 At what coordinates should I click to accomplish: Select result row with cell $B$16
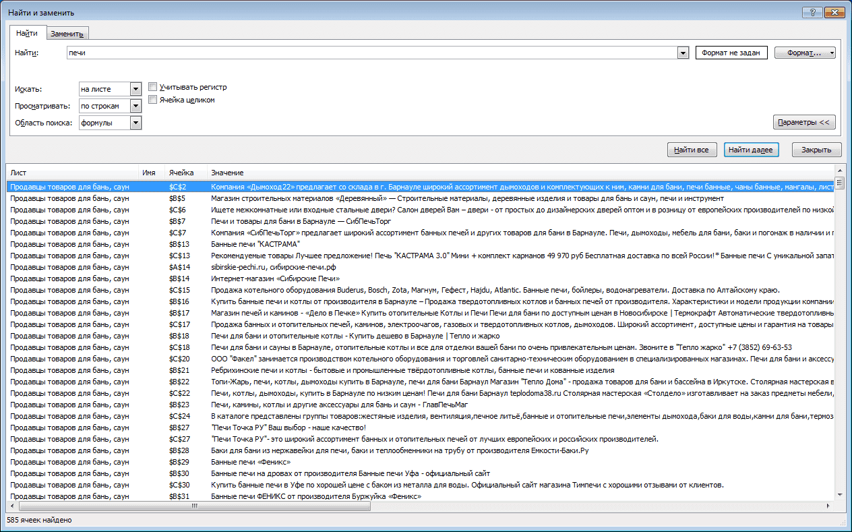point(421,301)
